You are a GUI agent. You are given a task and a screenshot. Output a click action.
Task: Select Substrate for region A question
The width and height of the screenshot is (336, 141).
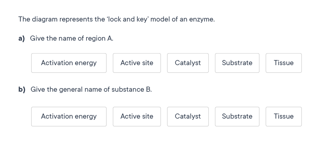tap(237, 63)
